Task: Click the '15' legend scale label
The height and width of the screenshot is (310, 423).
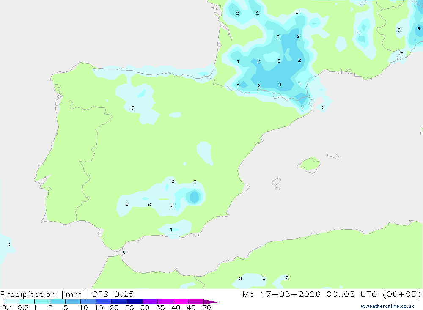Action: coord(99,307)
